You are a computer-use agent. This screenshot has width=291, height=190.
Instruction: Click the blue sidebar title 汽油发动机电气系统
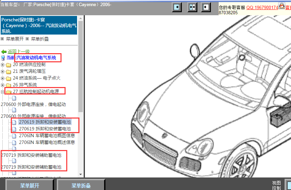coord(39,25)
